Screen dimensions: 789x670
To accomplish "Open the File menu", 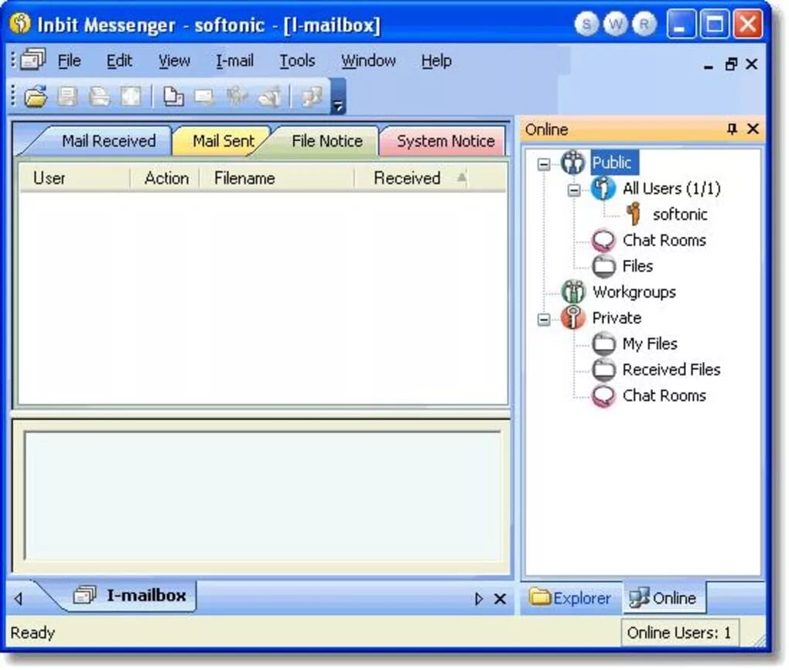I will (x=69, y=61).
